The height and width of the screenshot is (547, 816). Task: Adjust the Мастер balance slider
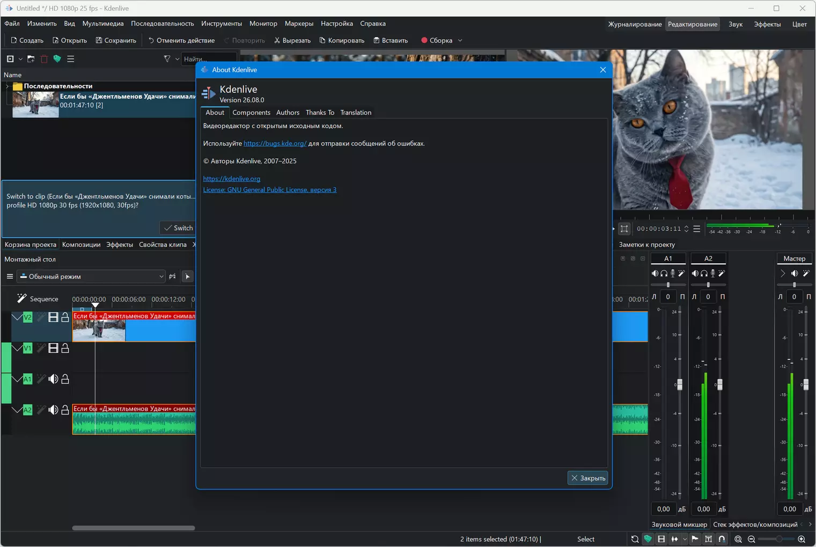795,285
